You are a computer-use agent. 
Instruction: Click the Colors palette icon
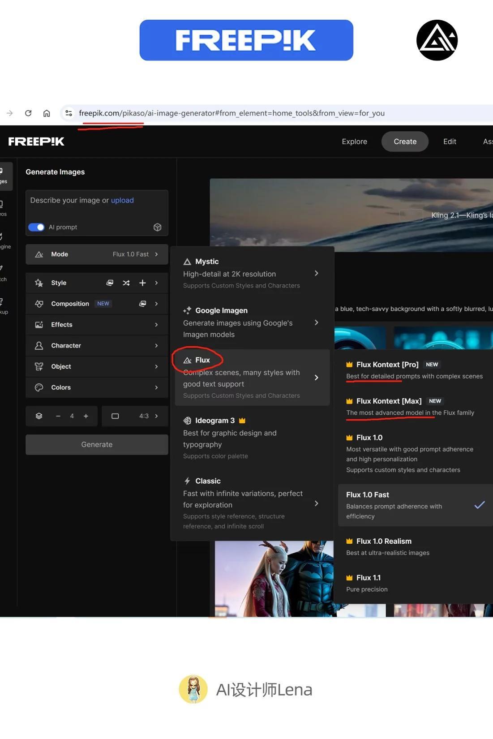pyautogui.click(x=39, y=387)
